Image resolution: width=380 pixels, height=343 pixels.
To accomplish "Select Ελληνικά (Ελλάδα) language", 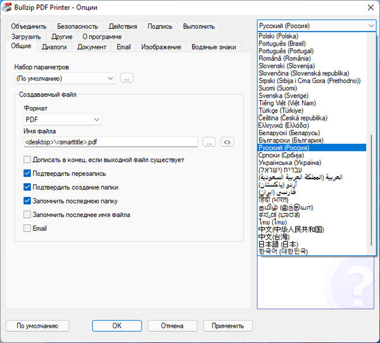I will click(312, 126).
